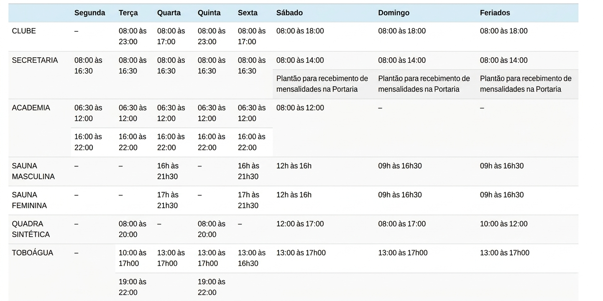Click the Domingo column header
603x301 pixels.
393,13
